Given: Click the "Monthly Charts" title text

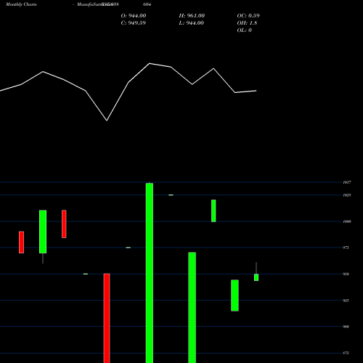Looking at the screenshot, I should point(21,4).
